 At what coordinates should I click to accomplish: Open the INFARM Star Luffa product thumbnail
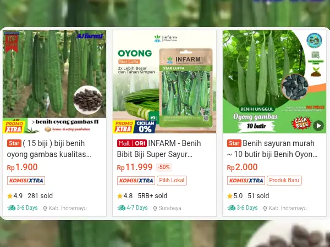[x=164, y=82]
